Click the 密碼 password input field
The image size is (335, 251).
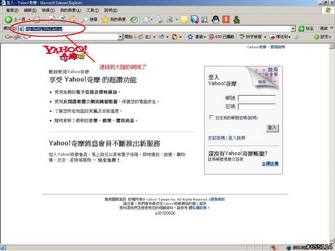(x=256, y=107)
